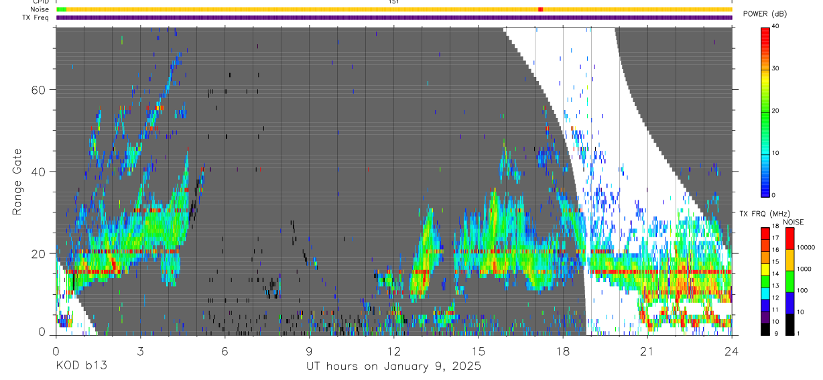Click the CPID value '151'
This screenshot has height=380, width=823.
[x=393, y=2]
